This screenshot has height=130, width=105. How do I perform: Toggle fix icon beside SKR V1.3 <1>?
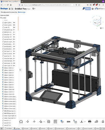(14, 32)
